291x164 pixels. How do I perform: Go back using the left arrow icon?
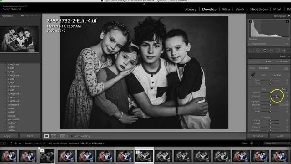coord(15,143)
